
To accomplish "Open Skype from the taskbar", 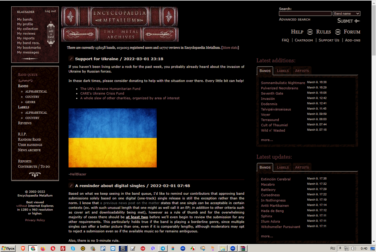I will pyautogui.click(x=73, y=249).
